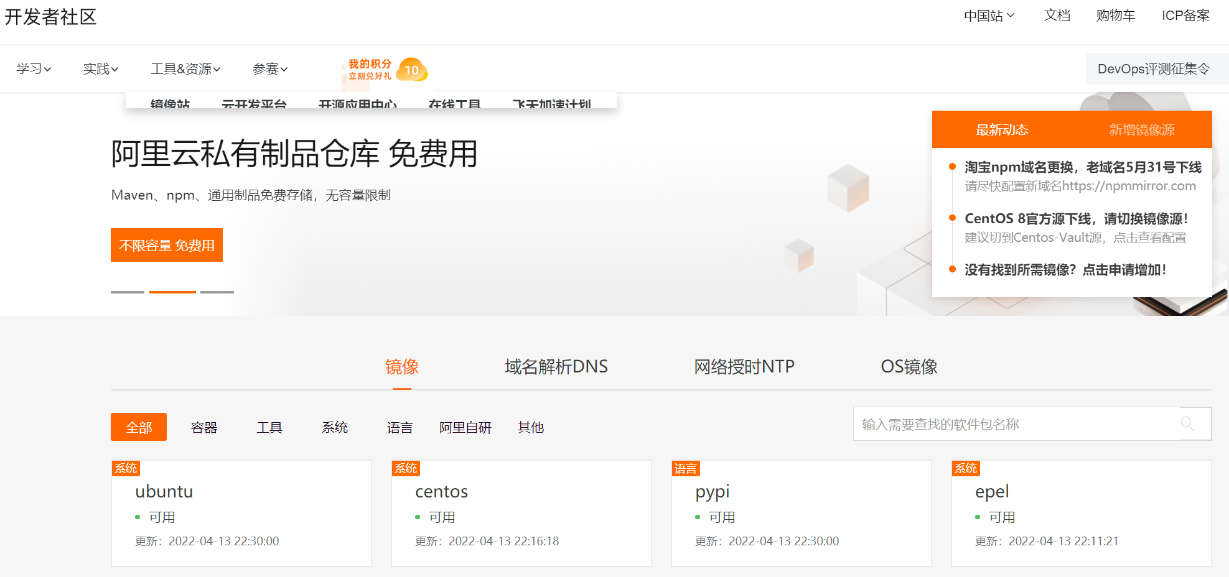
Task: Choose the 语言 filter beside 阿里自研
Action: (x=400, y=427)
